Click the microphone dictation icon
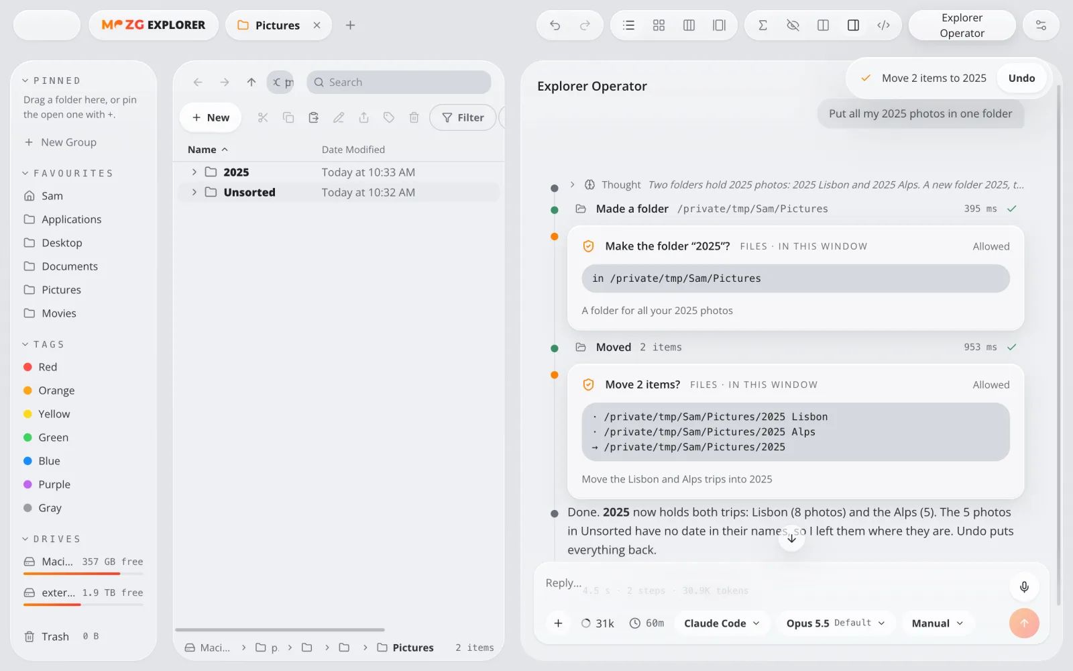The width and height of the screenshot is (1073, 671). click(1024, 587)
